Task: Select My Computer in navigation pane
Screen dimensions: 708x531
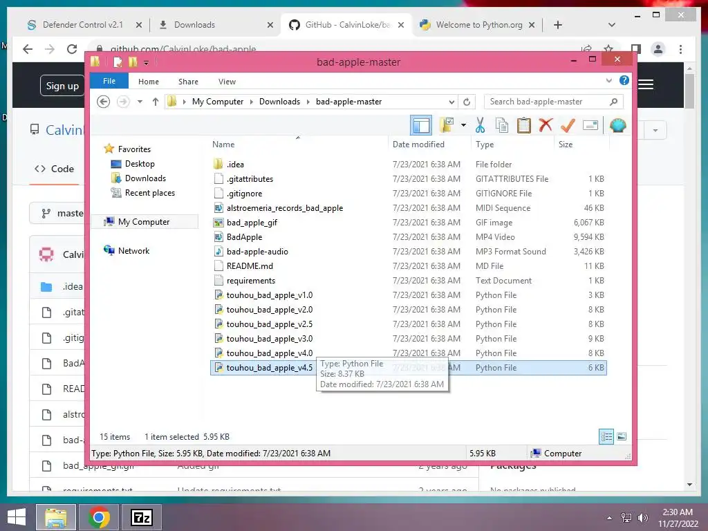Action: pyautogui.click(x=144, y=222)
